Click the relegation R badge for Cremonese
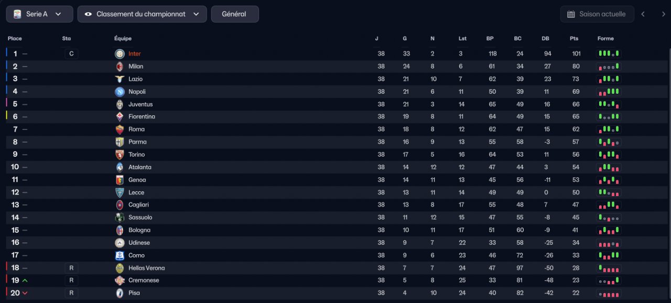Viewport: 671px width, 303px height. [x=71, y=280]
